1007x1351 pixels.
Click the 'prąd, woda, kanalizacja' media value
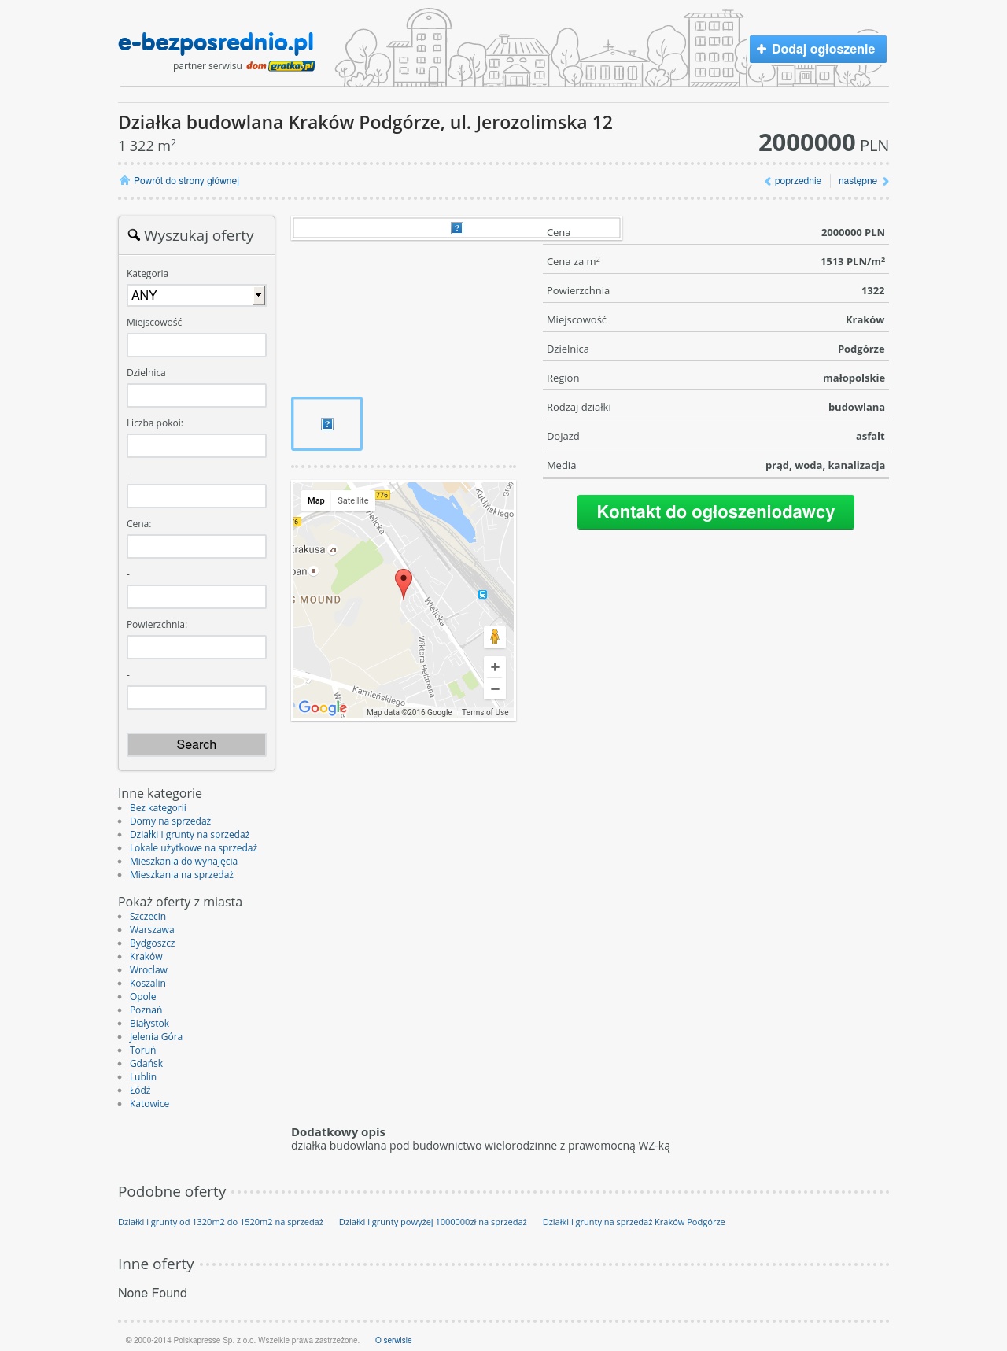[825, 465]
